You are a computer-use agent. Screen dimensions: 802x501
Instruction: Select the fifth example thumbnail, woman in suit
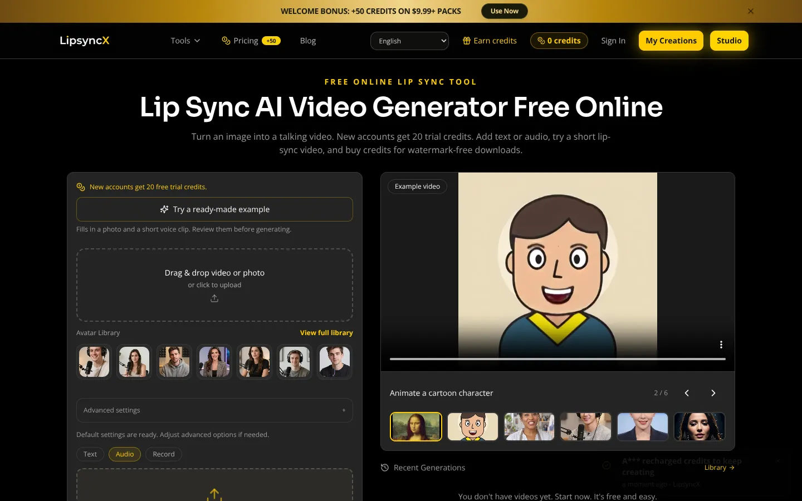click(x=643, y=426)
